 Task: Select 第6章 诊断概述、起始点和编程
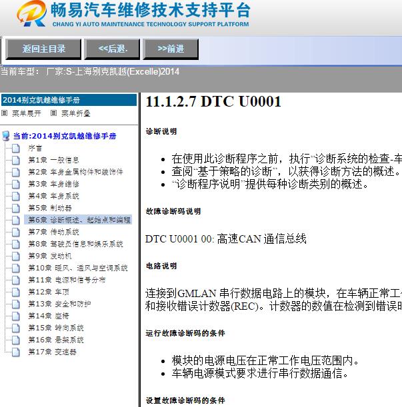[x=78, y=220]
